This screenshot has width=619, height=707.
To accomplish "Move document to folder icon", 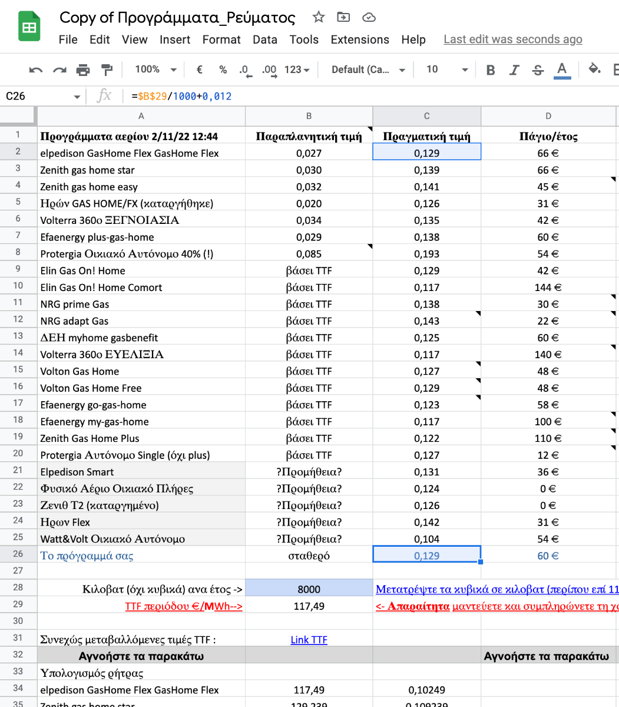I will click(343, 17).
